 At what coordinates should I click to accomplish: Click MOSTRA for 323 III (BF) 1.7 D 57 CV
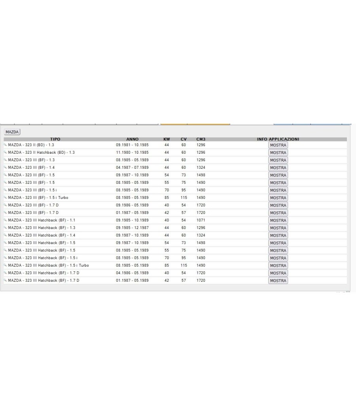point(278,213)
